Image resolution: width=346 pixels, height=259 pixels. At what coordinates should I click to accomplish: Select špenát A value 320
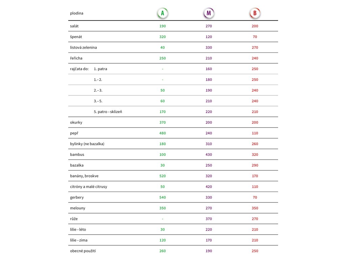click(x=163, y=37)
